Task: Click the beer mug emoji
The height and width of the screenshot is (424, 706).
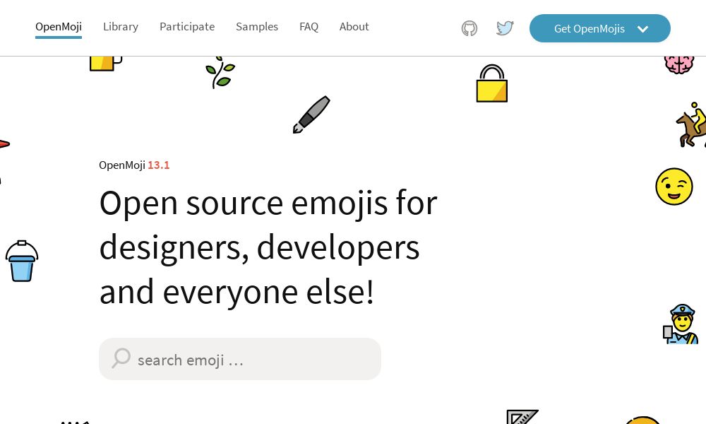Action: pos(105,64)
